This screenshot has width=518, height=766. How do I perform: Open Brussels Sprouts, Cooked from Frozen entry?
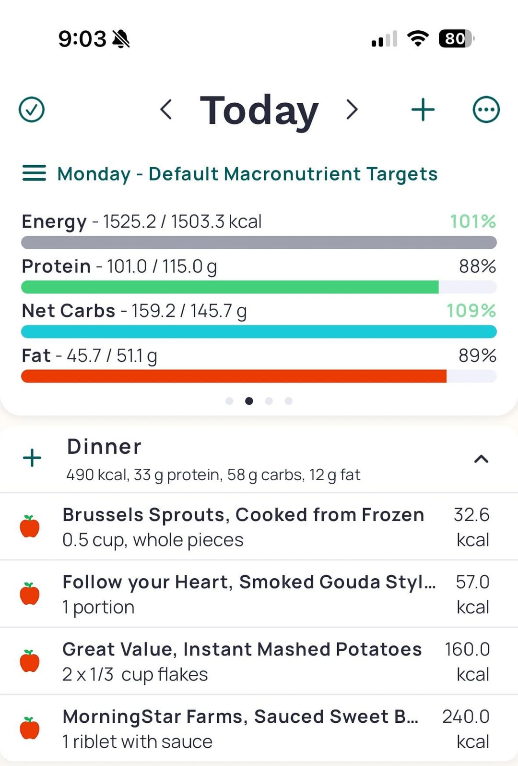243,526
